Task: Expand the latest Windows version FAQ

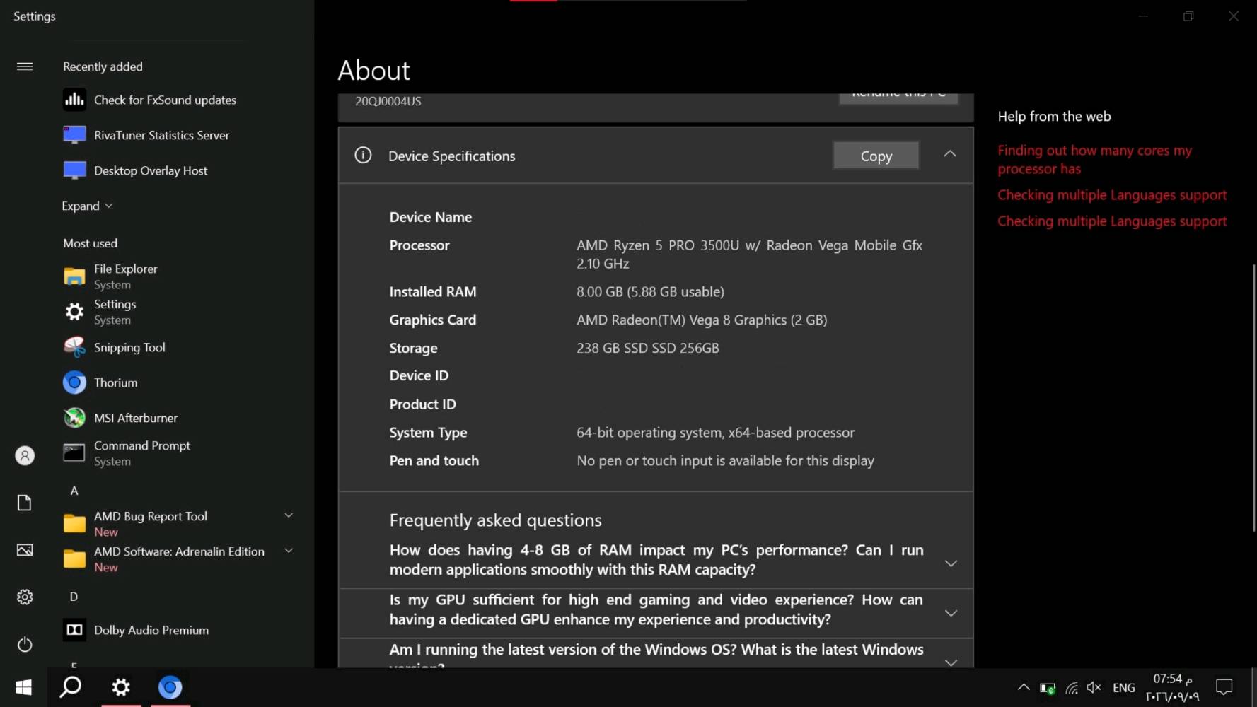Action: click(x=951, y=662)
